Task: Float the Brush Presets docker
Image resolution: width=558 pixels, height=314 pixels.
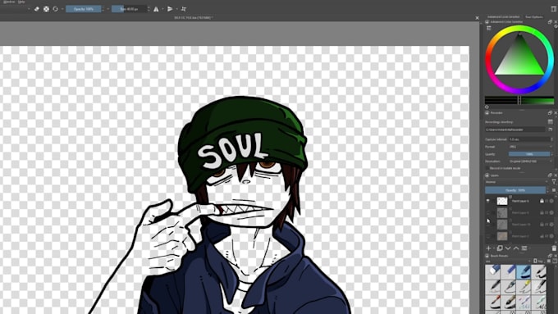Action: pos(550,256)
